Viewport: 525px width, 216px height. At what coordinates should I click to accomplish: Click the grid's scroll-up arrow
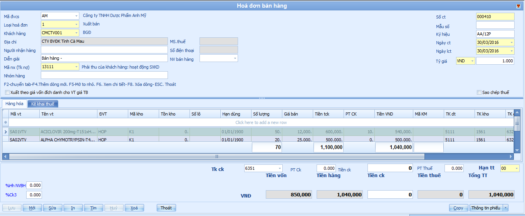517,112
